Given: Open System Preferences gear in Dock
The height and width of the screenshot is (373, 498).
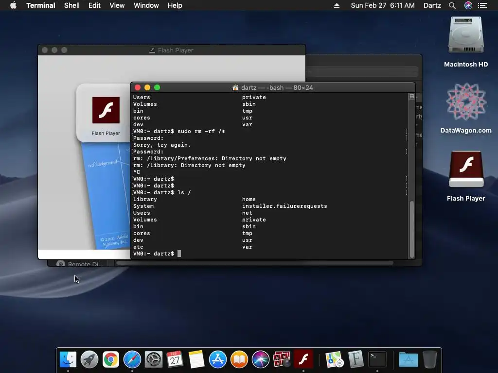Looking at the screenshot, I should (154, 359).
